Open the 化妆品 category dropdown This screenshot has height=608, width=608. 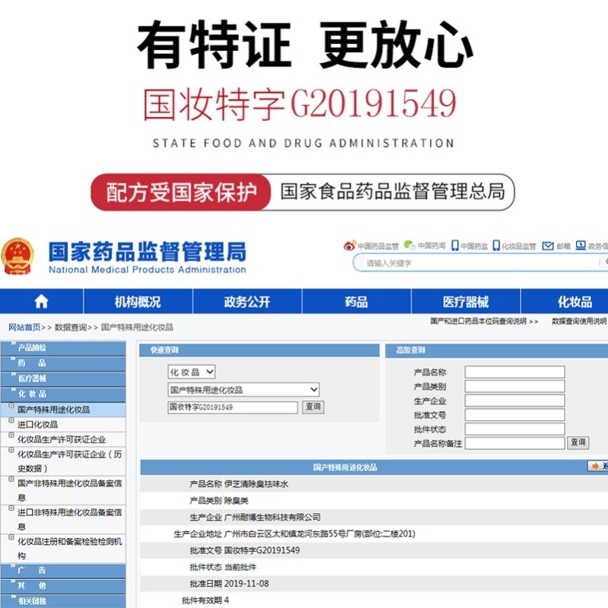pos(192,372)
